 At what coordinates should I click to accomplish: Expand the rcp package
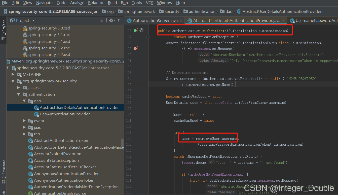pos(24,134)
